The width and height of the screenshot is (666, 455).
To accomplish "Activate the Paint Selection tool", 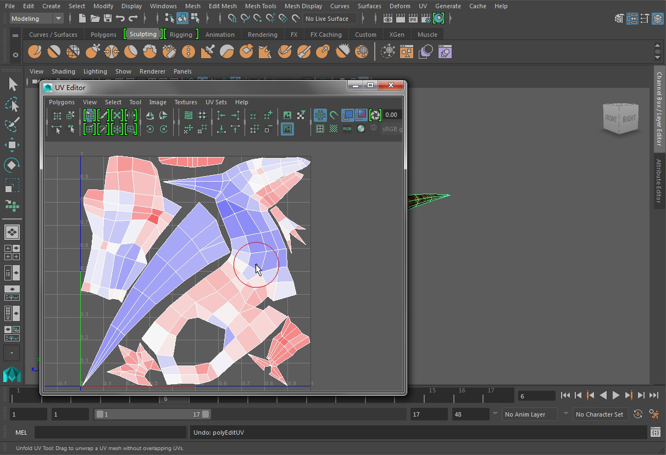I will pyautogui.click(x=12, y=125).
